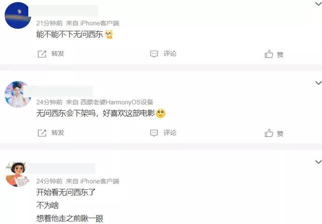322x224 pixels.
Task: Click comment bubble icon on first post
Action: coord(154,54)
